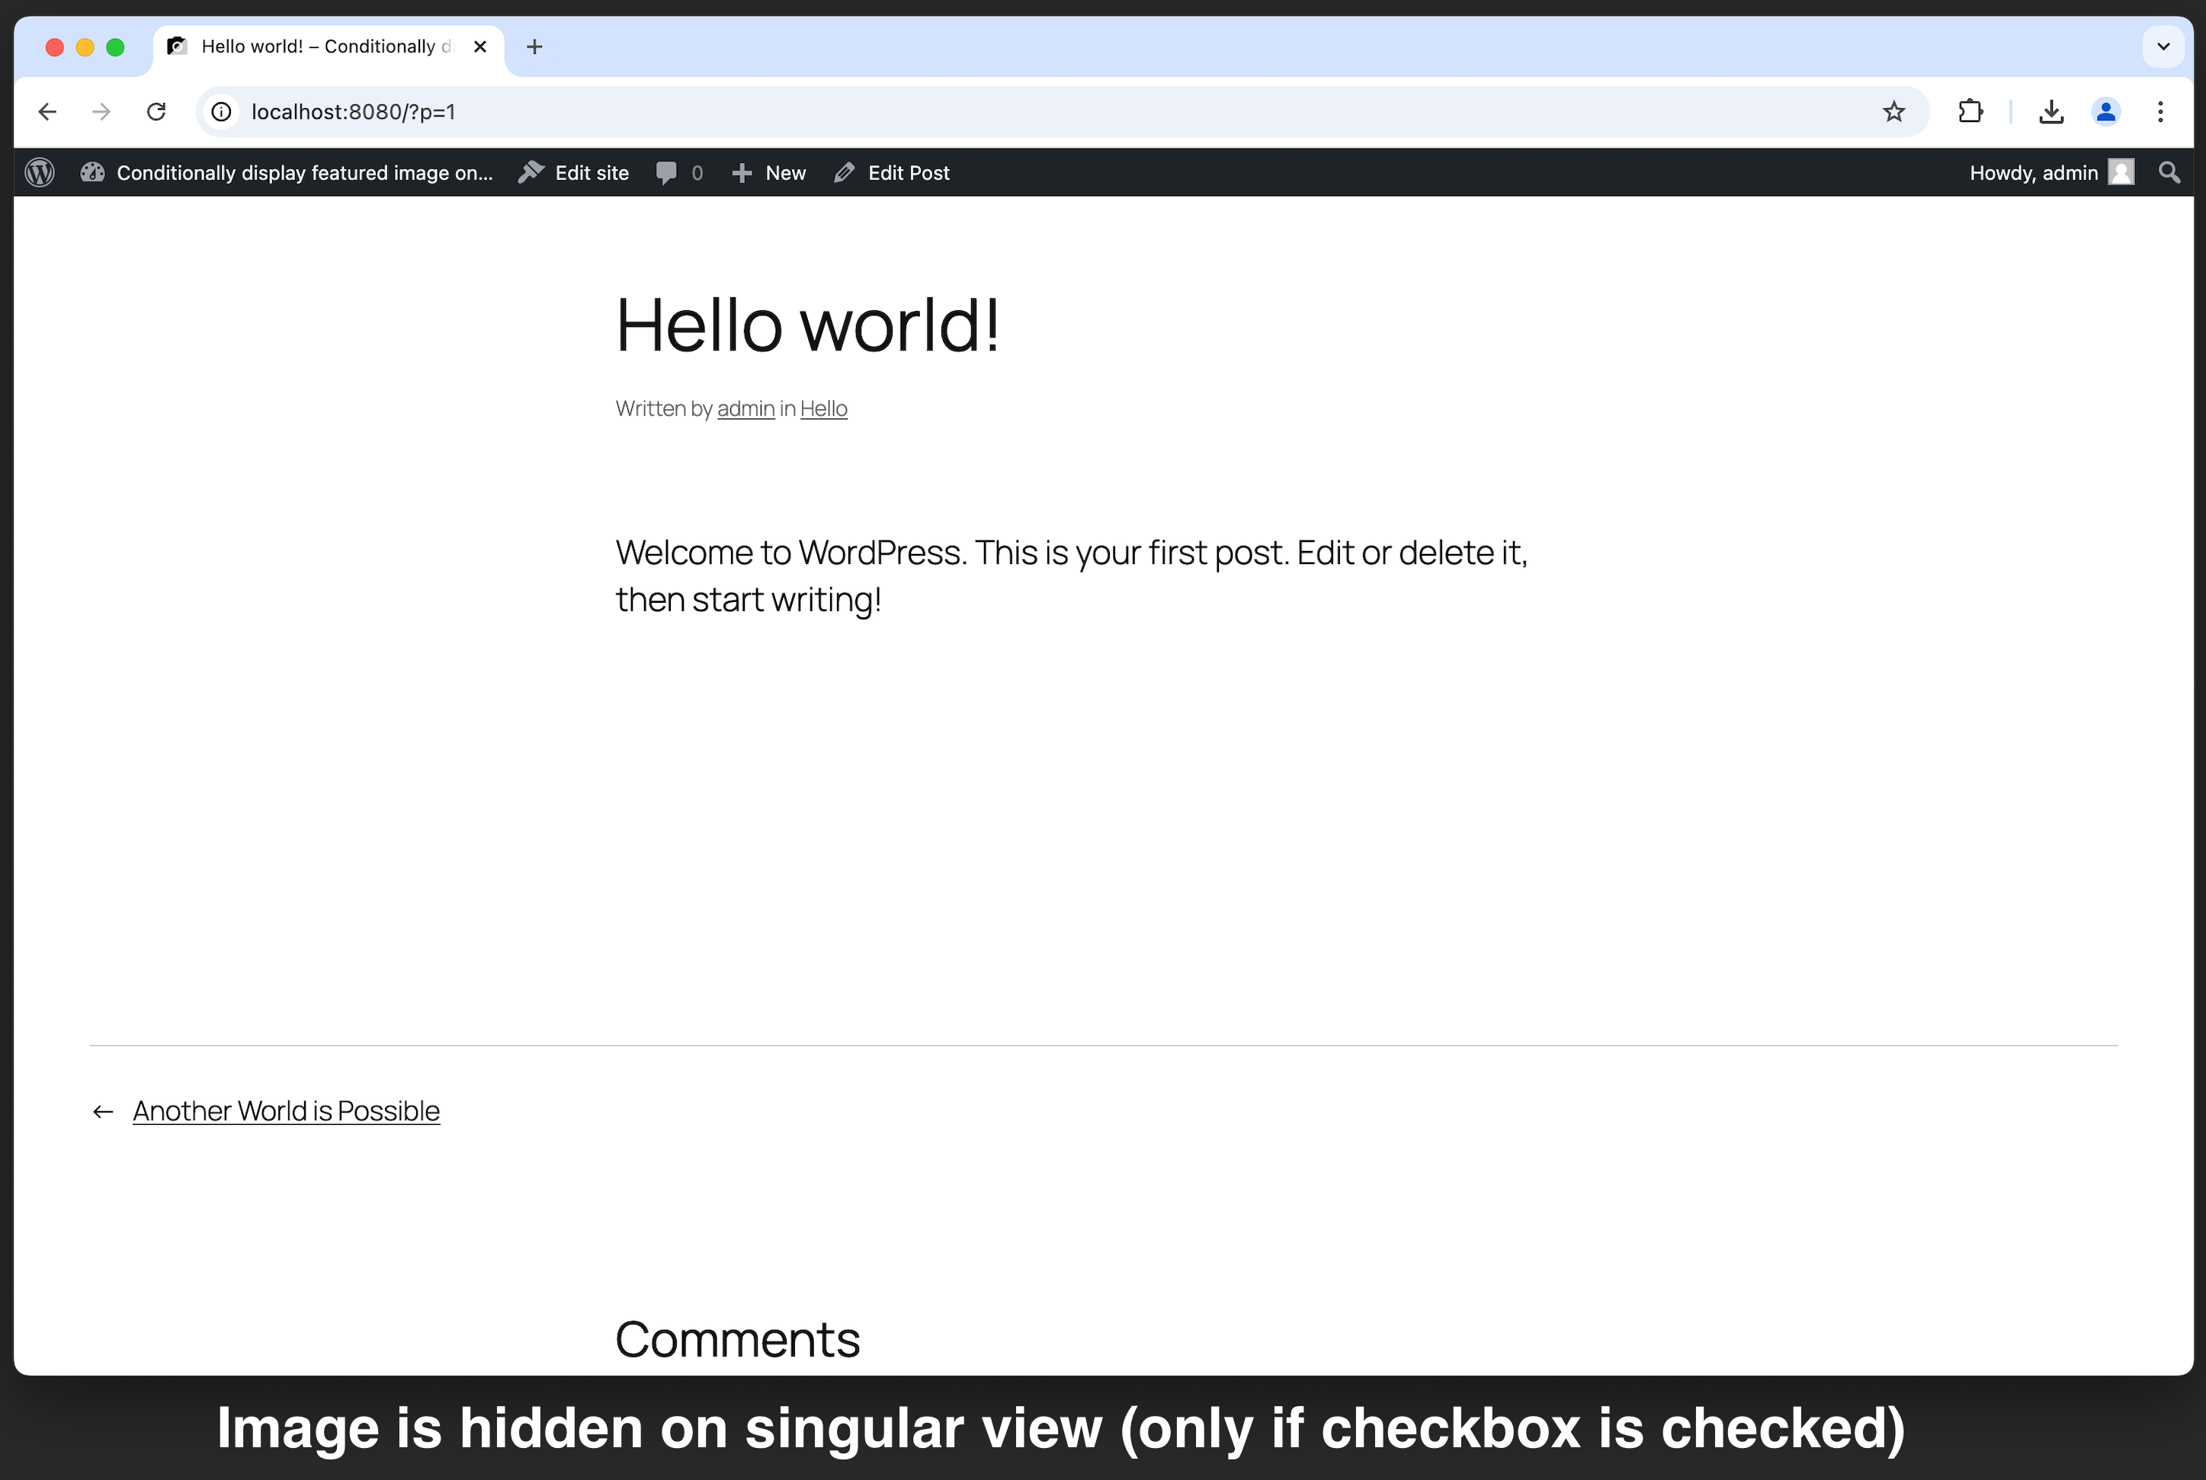The height and width of the screenshot is (1480, 2206).
Task: Click the browser forward arrow
Action: pos(102,111)
